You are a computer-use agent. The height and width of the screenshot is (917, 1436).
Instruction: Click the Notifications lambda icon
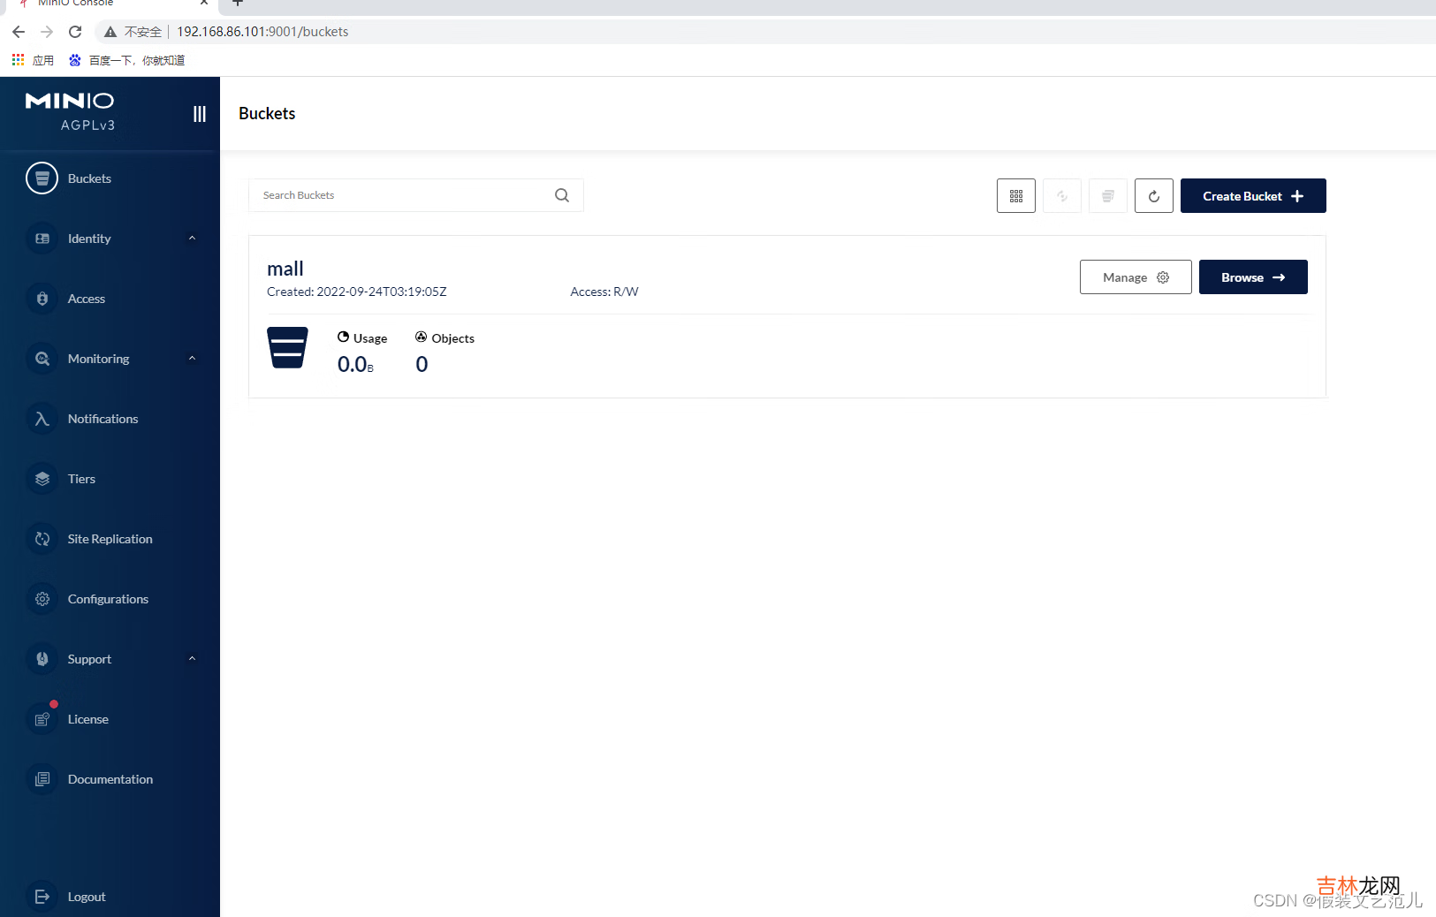[x=42, y=419]
